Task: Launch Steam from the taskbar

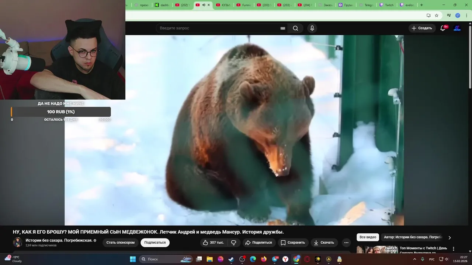Action: click(231, 259)
